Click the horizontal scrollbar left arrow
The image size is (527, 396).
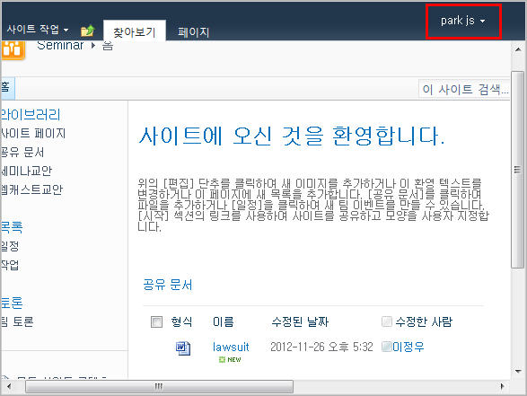point(9,386)
